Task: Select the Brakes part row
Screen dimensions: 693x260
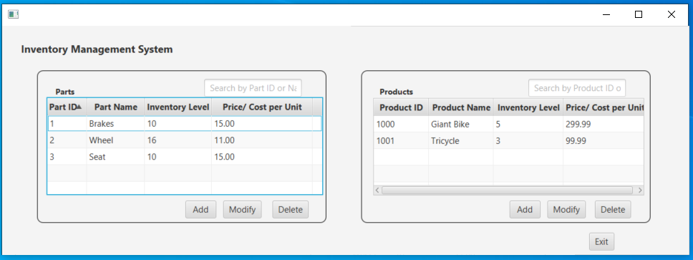Action: tap(185, 124)
